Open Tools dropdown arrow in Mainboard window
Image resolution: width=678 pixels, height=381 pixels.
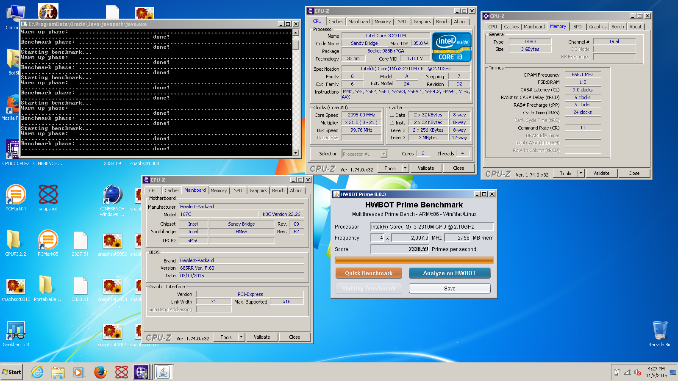(x=242, y=337)
